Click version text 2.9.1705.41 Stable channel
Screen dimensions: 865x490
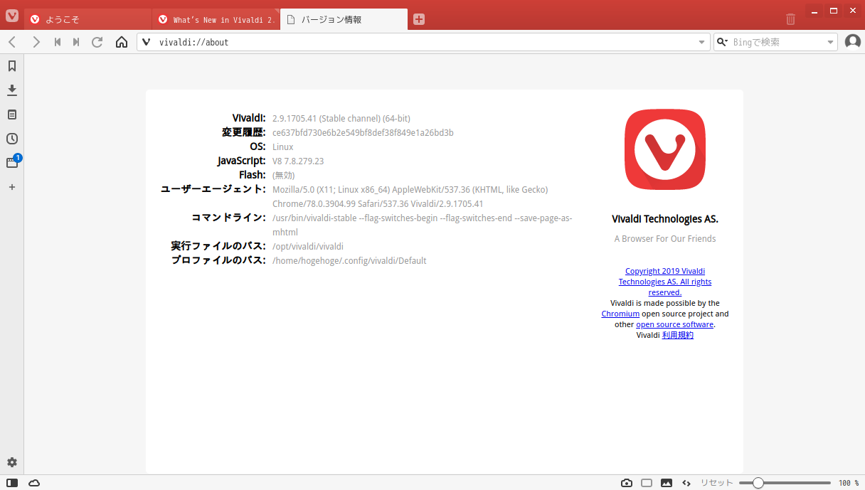pyautogui.click(x=341, y=119)
